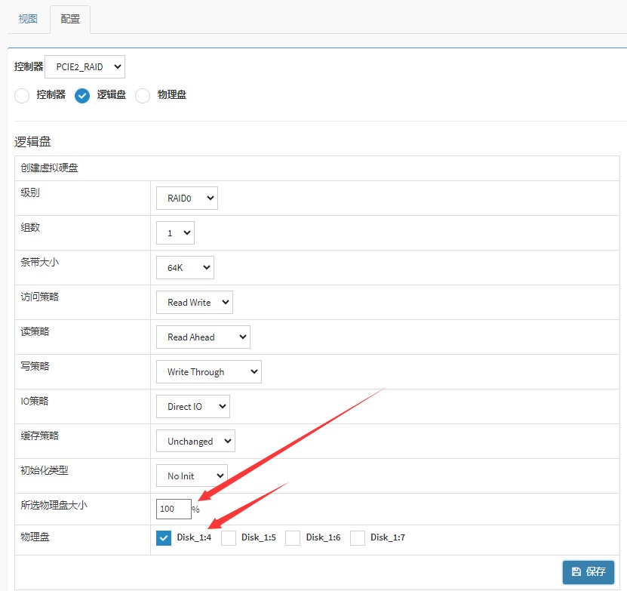
Task: Switch to the 视图 tab
Action: point(28,19)
